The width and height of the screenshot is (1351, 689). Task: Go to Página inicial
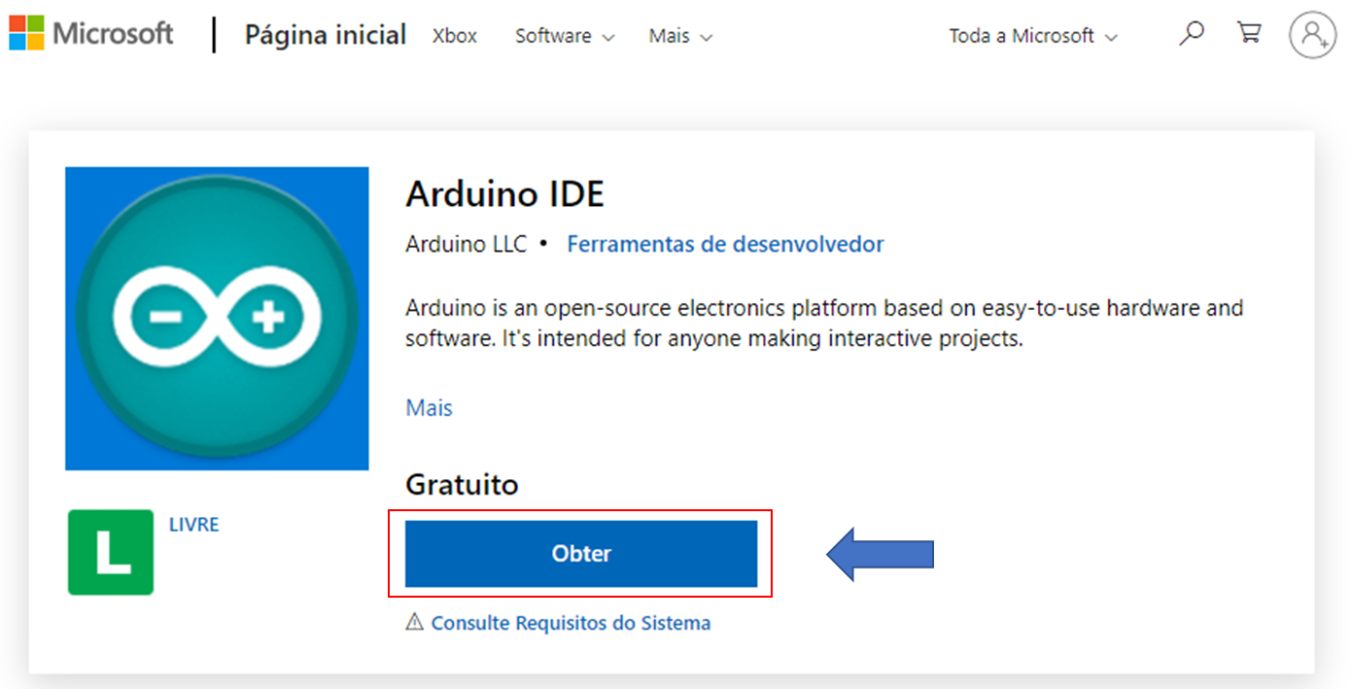pos(326,35)
